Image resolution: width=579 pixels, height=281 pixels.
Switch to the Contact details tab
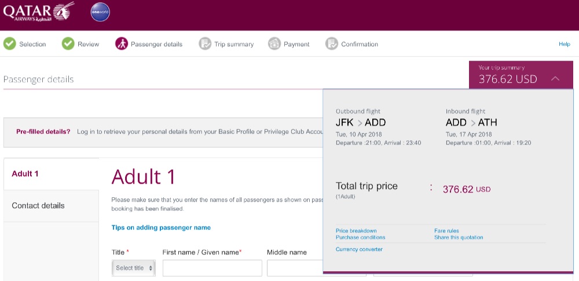click(x=38, y=206)
